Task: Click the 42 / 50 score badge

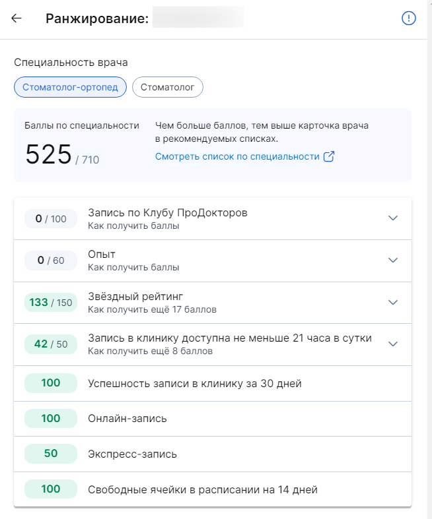Action: click(51, 344)
